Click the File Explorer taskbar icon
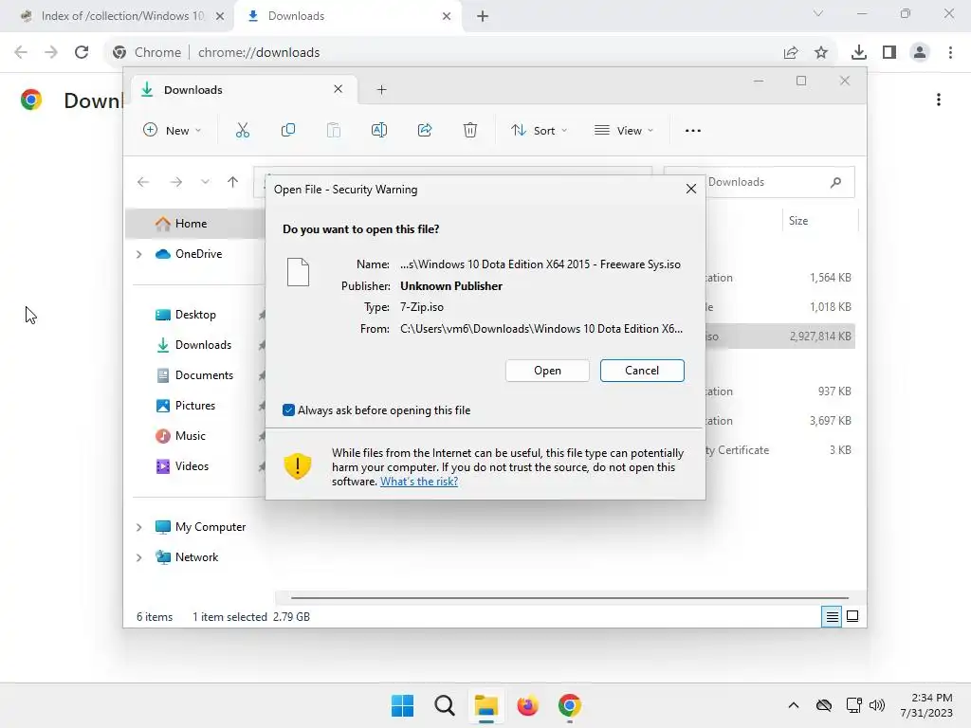Image resolution: width=971 pixels, height=728 pixels. (x=486, y=705)
